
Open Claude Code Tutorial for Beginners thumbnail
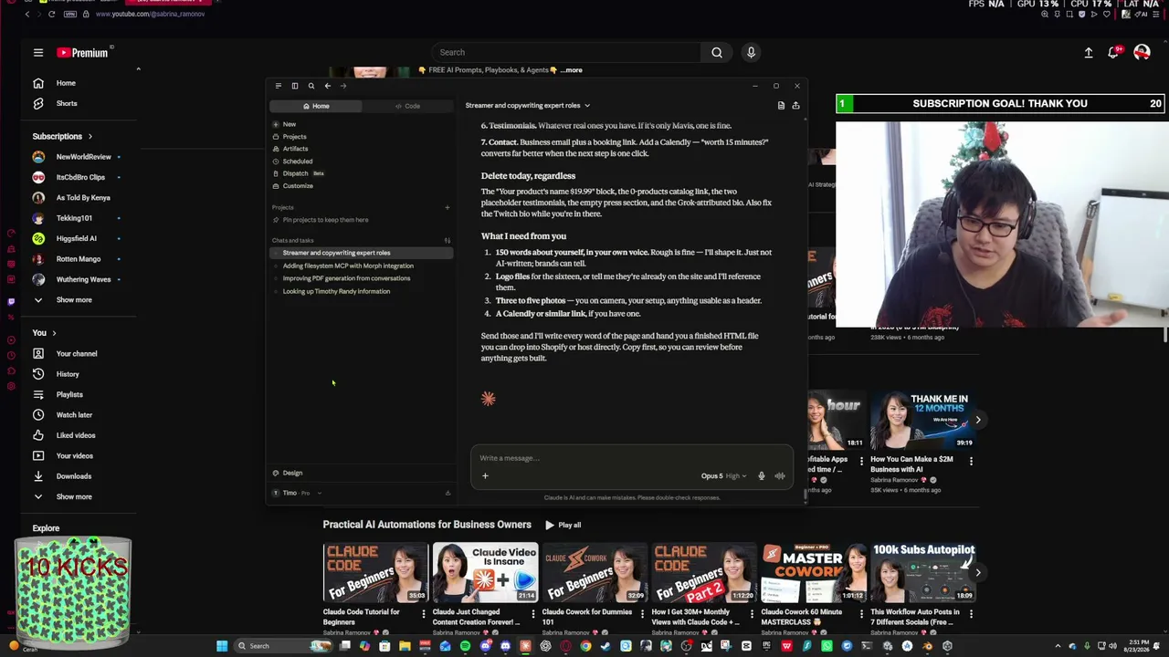pyautogui.click(x=375, y=572)
